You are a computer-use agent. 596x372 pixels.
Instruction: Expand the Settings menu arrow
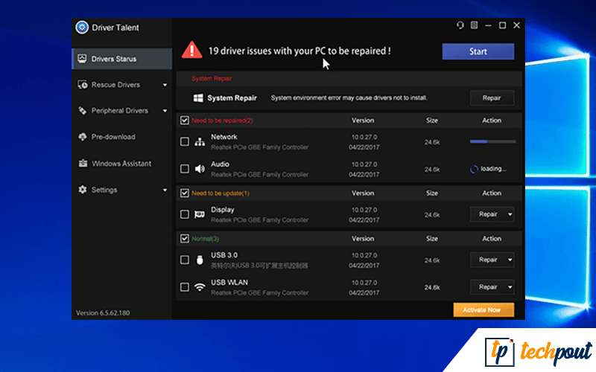(165, 190)
